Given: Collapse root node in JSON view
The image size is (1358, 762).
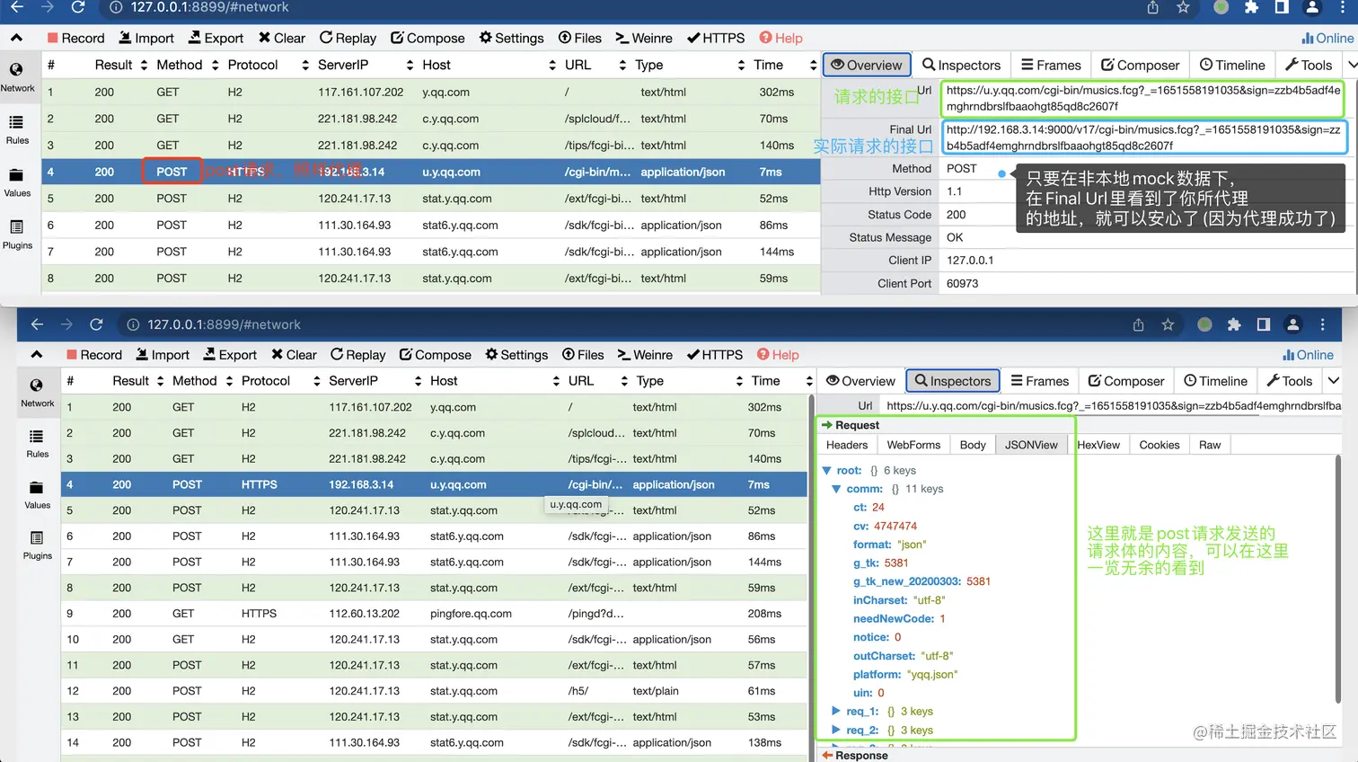Looking at the screenshot, I should pyautogui.click(x=827, y=470).
